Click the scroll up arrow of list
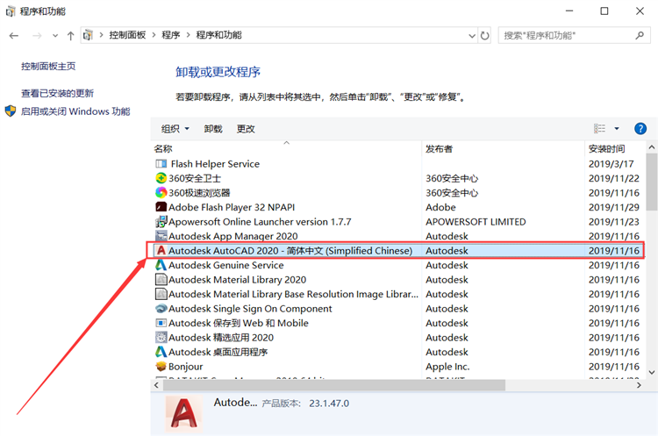The width and height of the screenshot is (658, 436). pos(651,147)
